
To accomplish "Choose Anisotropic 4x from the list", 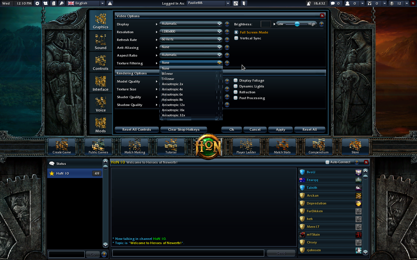I will (x=172, y=89).
